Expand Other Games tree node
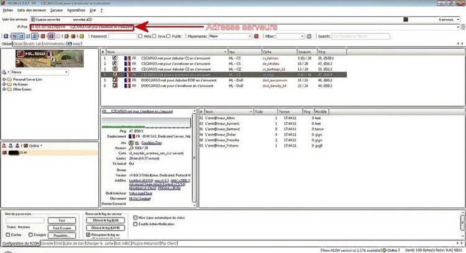 pos(4,89)
